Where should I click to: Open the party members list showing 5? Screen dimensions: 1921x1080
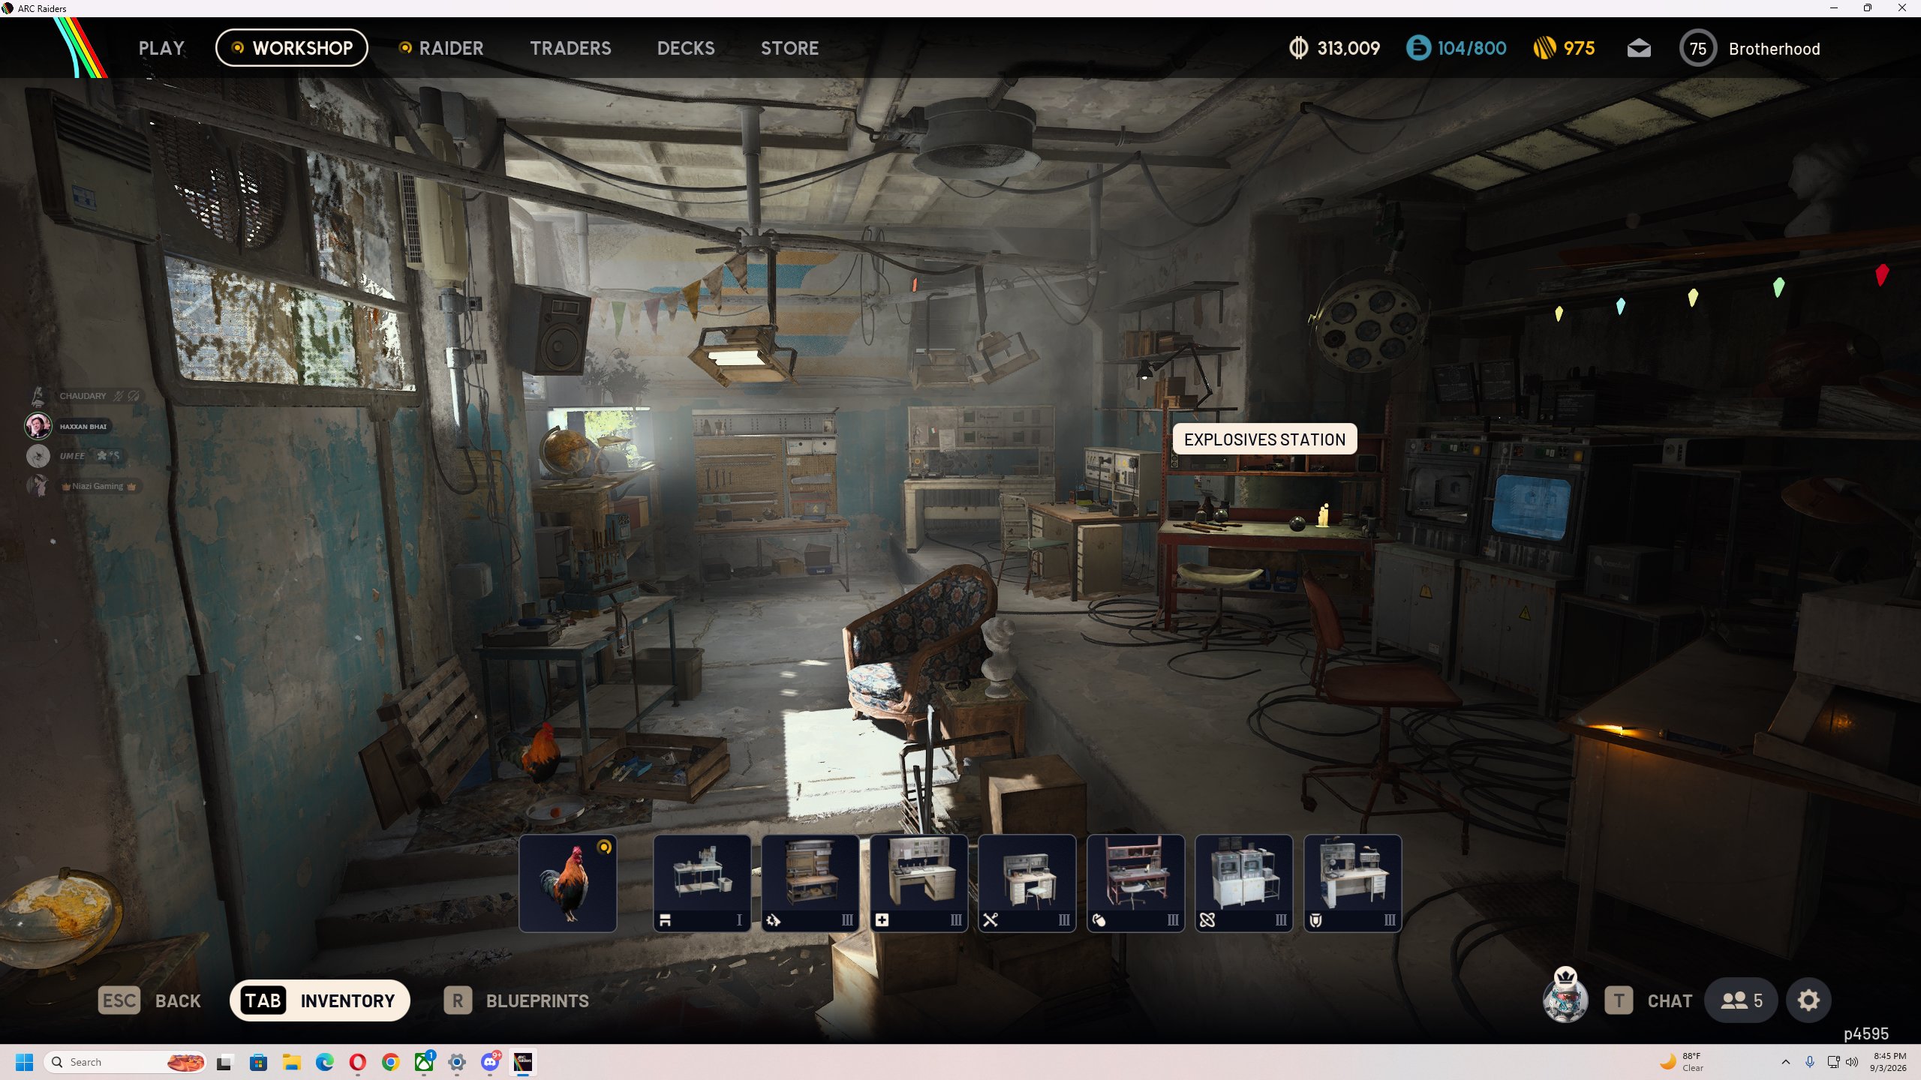click(x=1741, y=1000)
